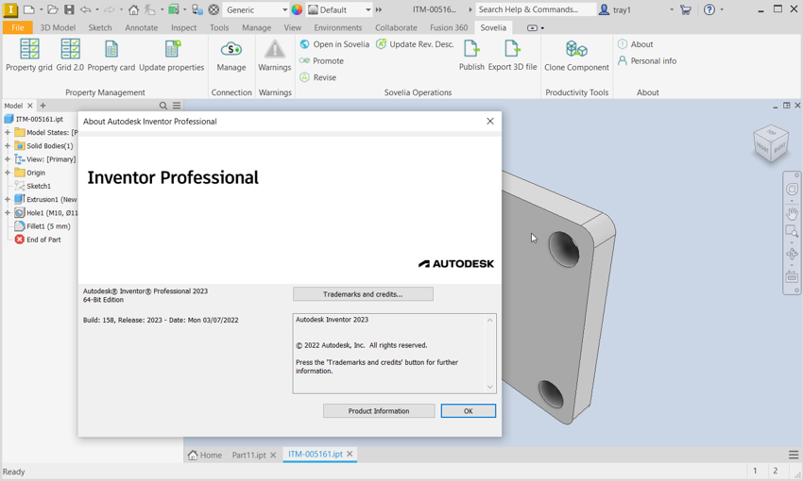Image resolution: width=803 pixels, height=481 pixels.
Task: Open Sovelia About info
Action: tap(636, 44)
